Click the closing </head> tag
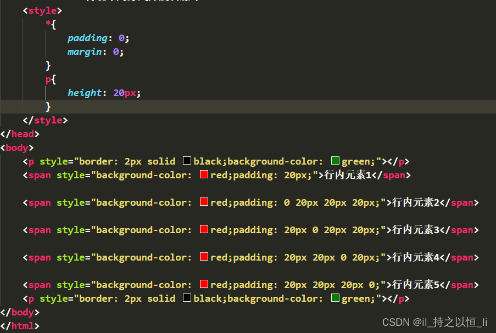The height and width of the screenshot is (333, 496). pos(20,134)
